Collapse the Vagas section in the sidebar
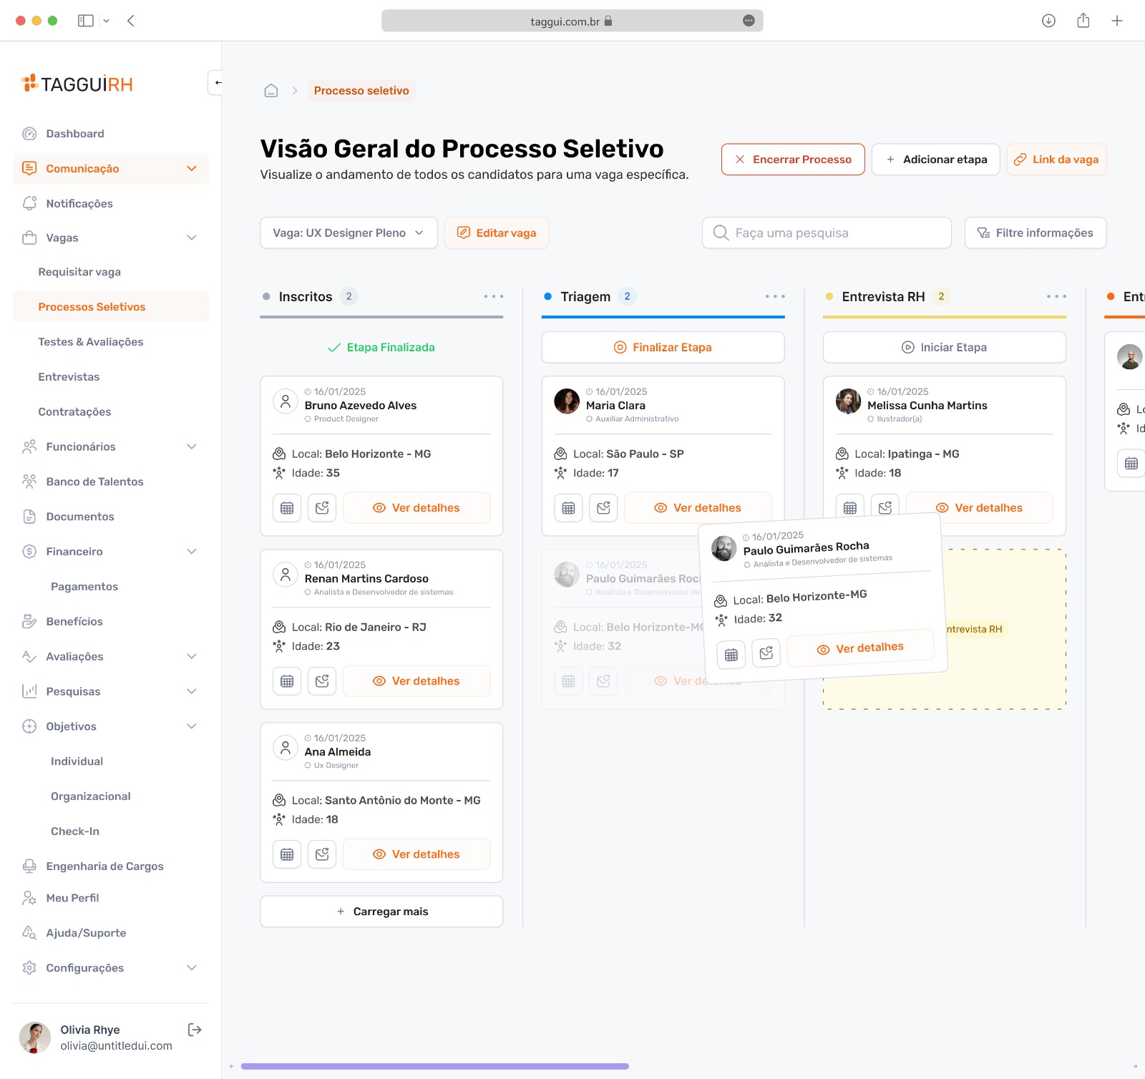 [x=192, y=237]
